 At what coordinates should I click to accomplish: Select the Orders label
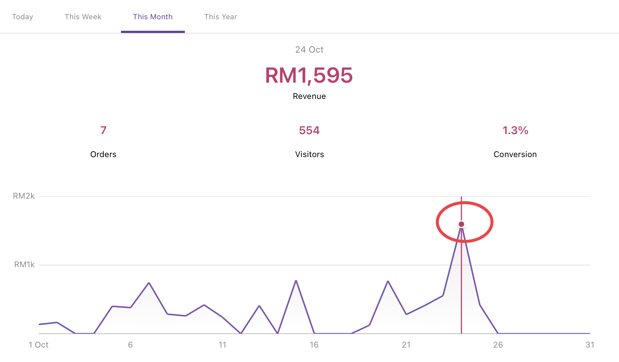(103, 155)
